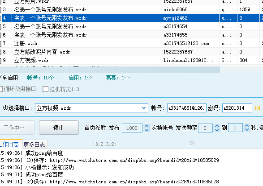Screen dimensions: 263x186
Task: Increase the 发布 count stepper above 1000
Action: pos(147,126)
